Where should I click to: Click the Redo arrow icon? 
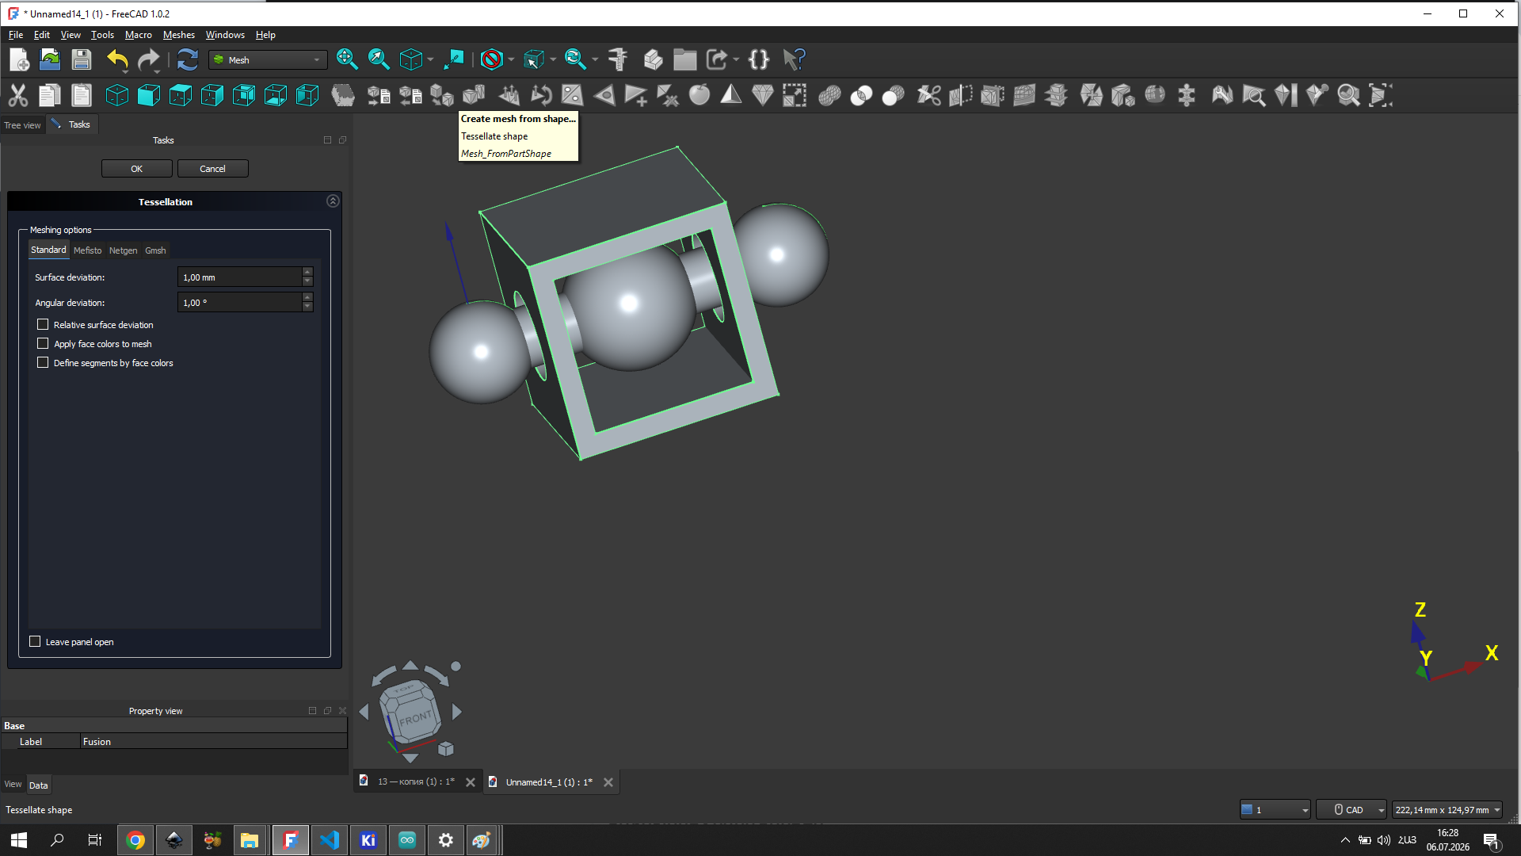[x=148, y=59]
